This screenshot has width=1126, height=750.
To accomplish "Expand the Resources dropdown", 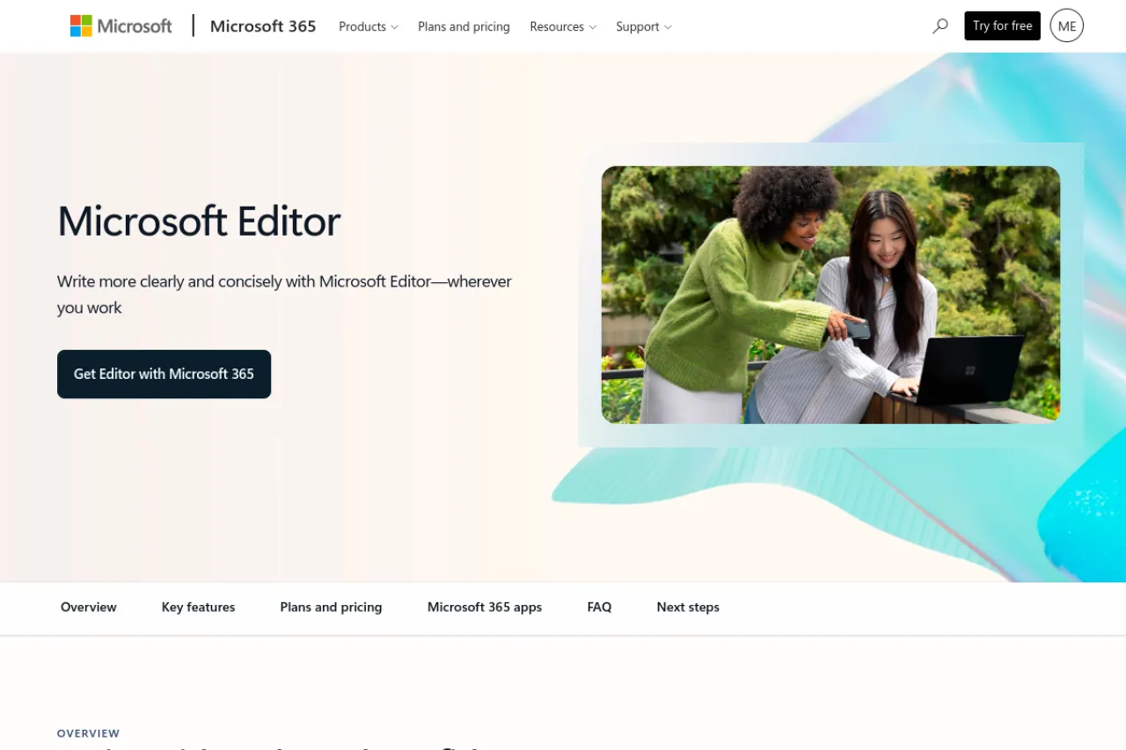I will coord(563,26).
